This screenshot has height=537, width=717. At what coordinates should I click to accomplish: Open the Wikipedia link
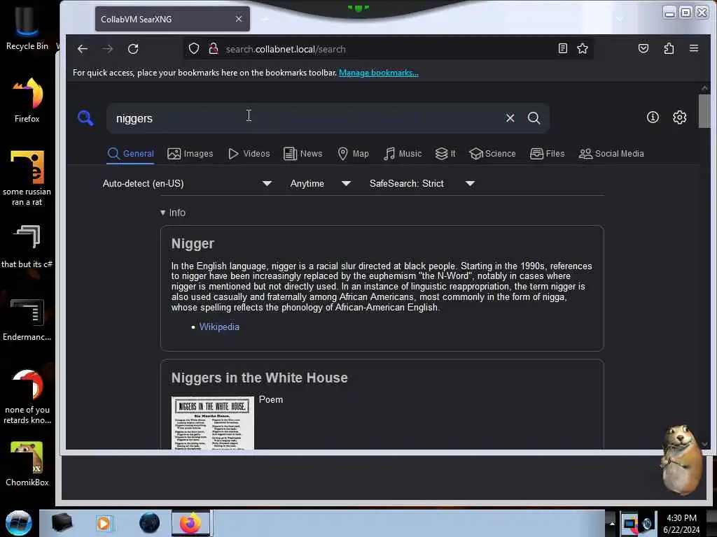tap(219, 327)
